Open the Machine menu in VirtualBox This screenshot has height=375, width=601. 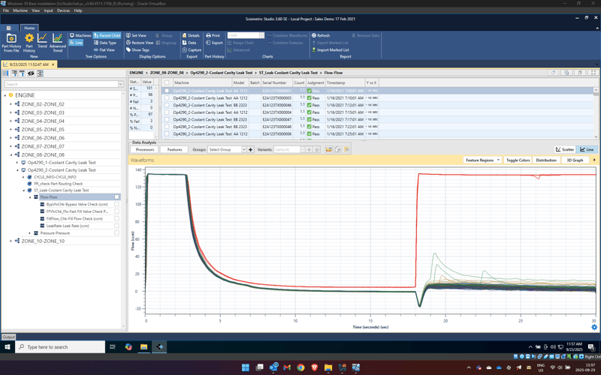pyautogui.click(x=20, y=10)
